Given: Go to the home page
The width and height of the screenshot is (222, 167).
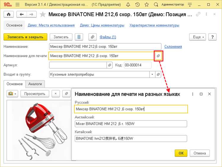Looking at the screenshot, I should [9, 14].
